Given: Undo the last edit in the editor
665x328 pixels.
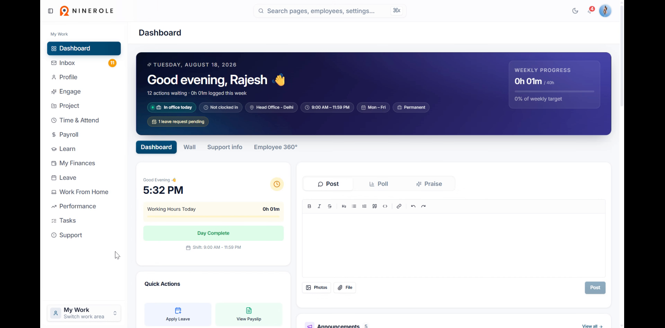Looking at the screenshot, I should point(413,206).
